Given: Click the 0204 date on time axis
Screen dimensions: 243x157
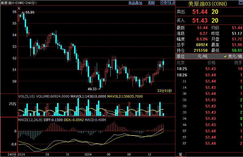Looking at the screenshot, I should tap(88, 155).
